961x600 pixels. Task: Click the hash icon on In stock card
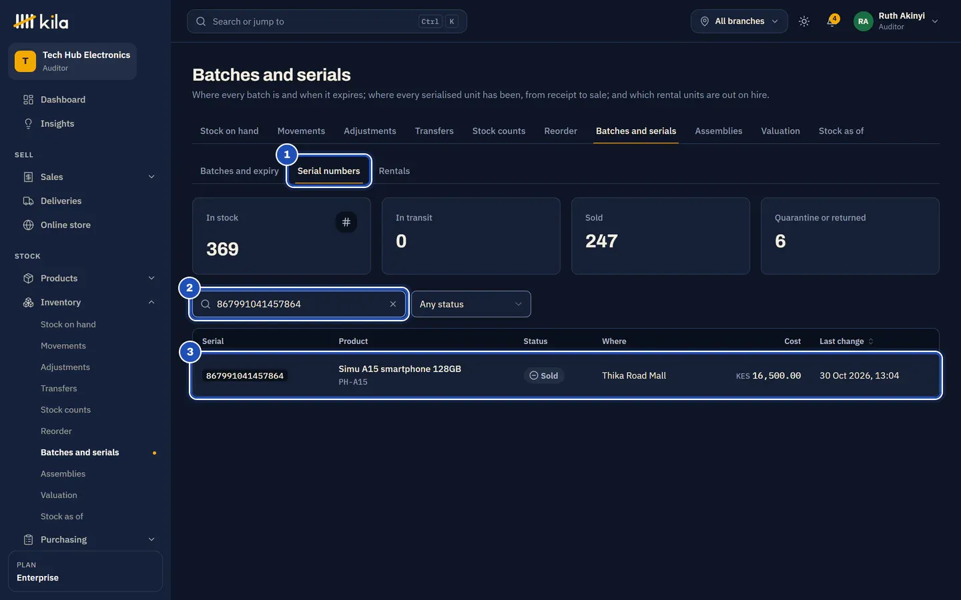coord(346,222)
